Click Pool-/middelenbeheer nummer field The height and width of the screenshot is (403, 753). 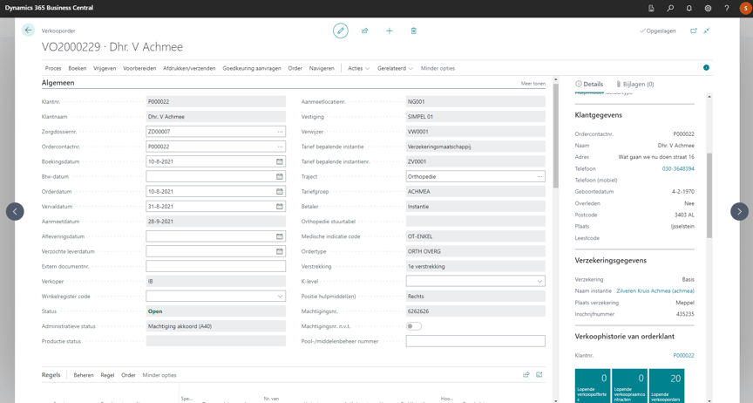(x=476, y=341)
